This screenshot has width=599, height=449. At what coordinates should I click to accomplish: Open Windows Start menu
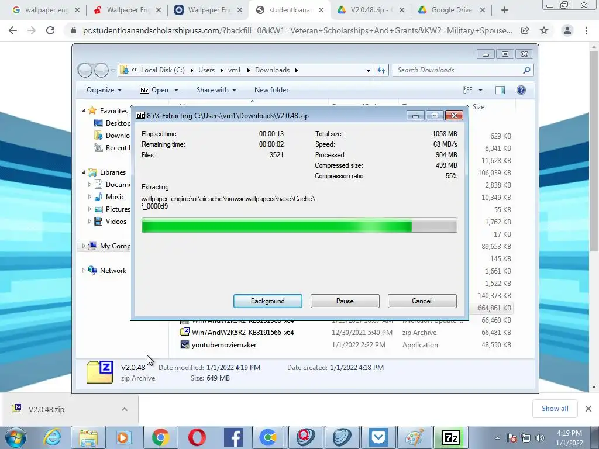pyautogui.click(x=16, y=437)
